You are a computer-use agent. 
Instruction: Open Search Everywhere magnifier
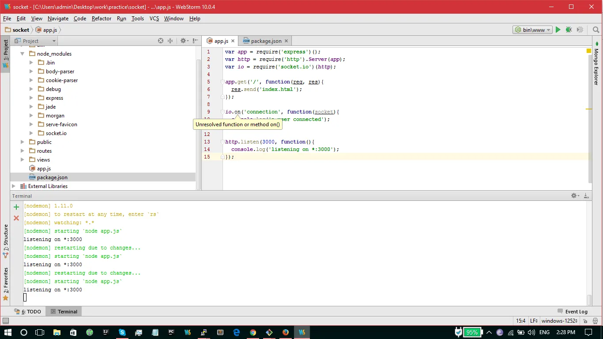(x=596, y=30)
